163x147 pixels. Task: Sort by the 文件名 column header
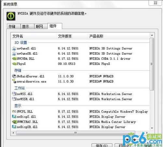pos(34,36)
